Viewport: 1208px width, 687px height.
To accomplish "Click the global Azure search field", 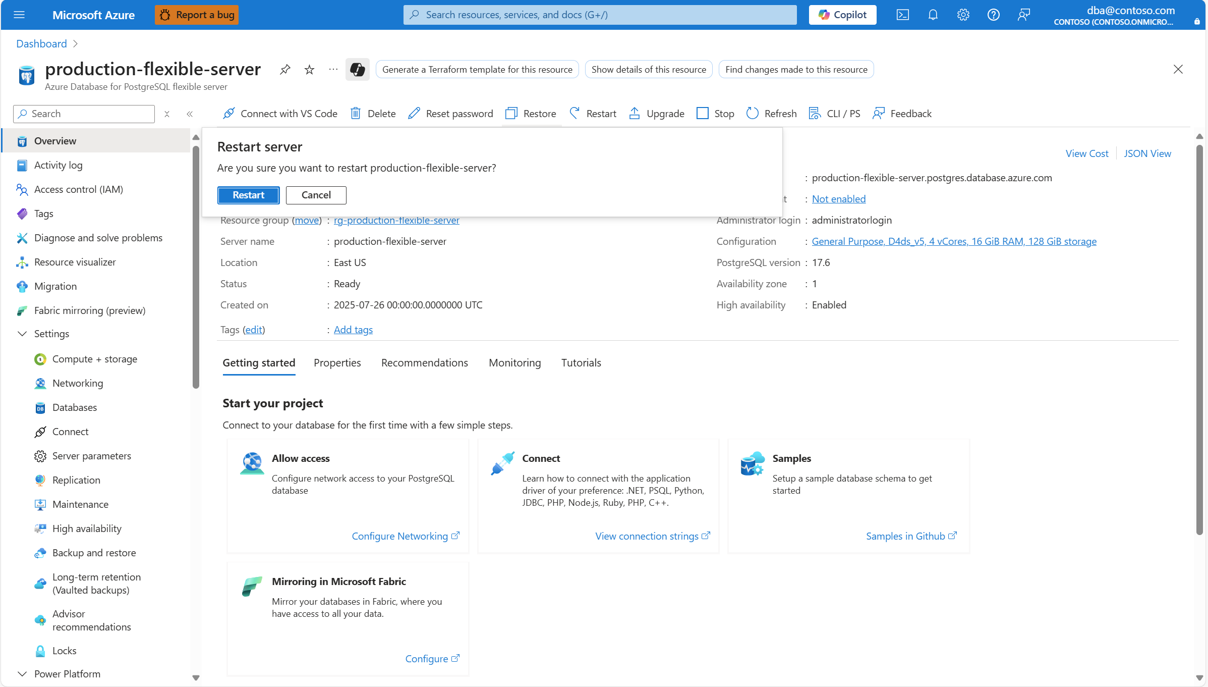I will [600, 15].
